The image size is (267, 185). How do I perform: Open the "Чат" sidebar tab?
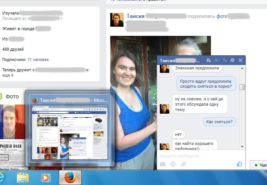point(259,165)
